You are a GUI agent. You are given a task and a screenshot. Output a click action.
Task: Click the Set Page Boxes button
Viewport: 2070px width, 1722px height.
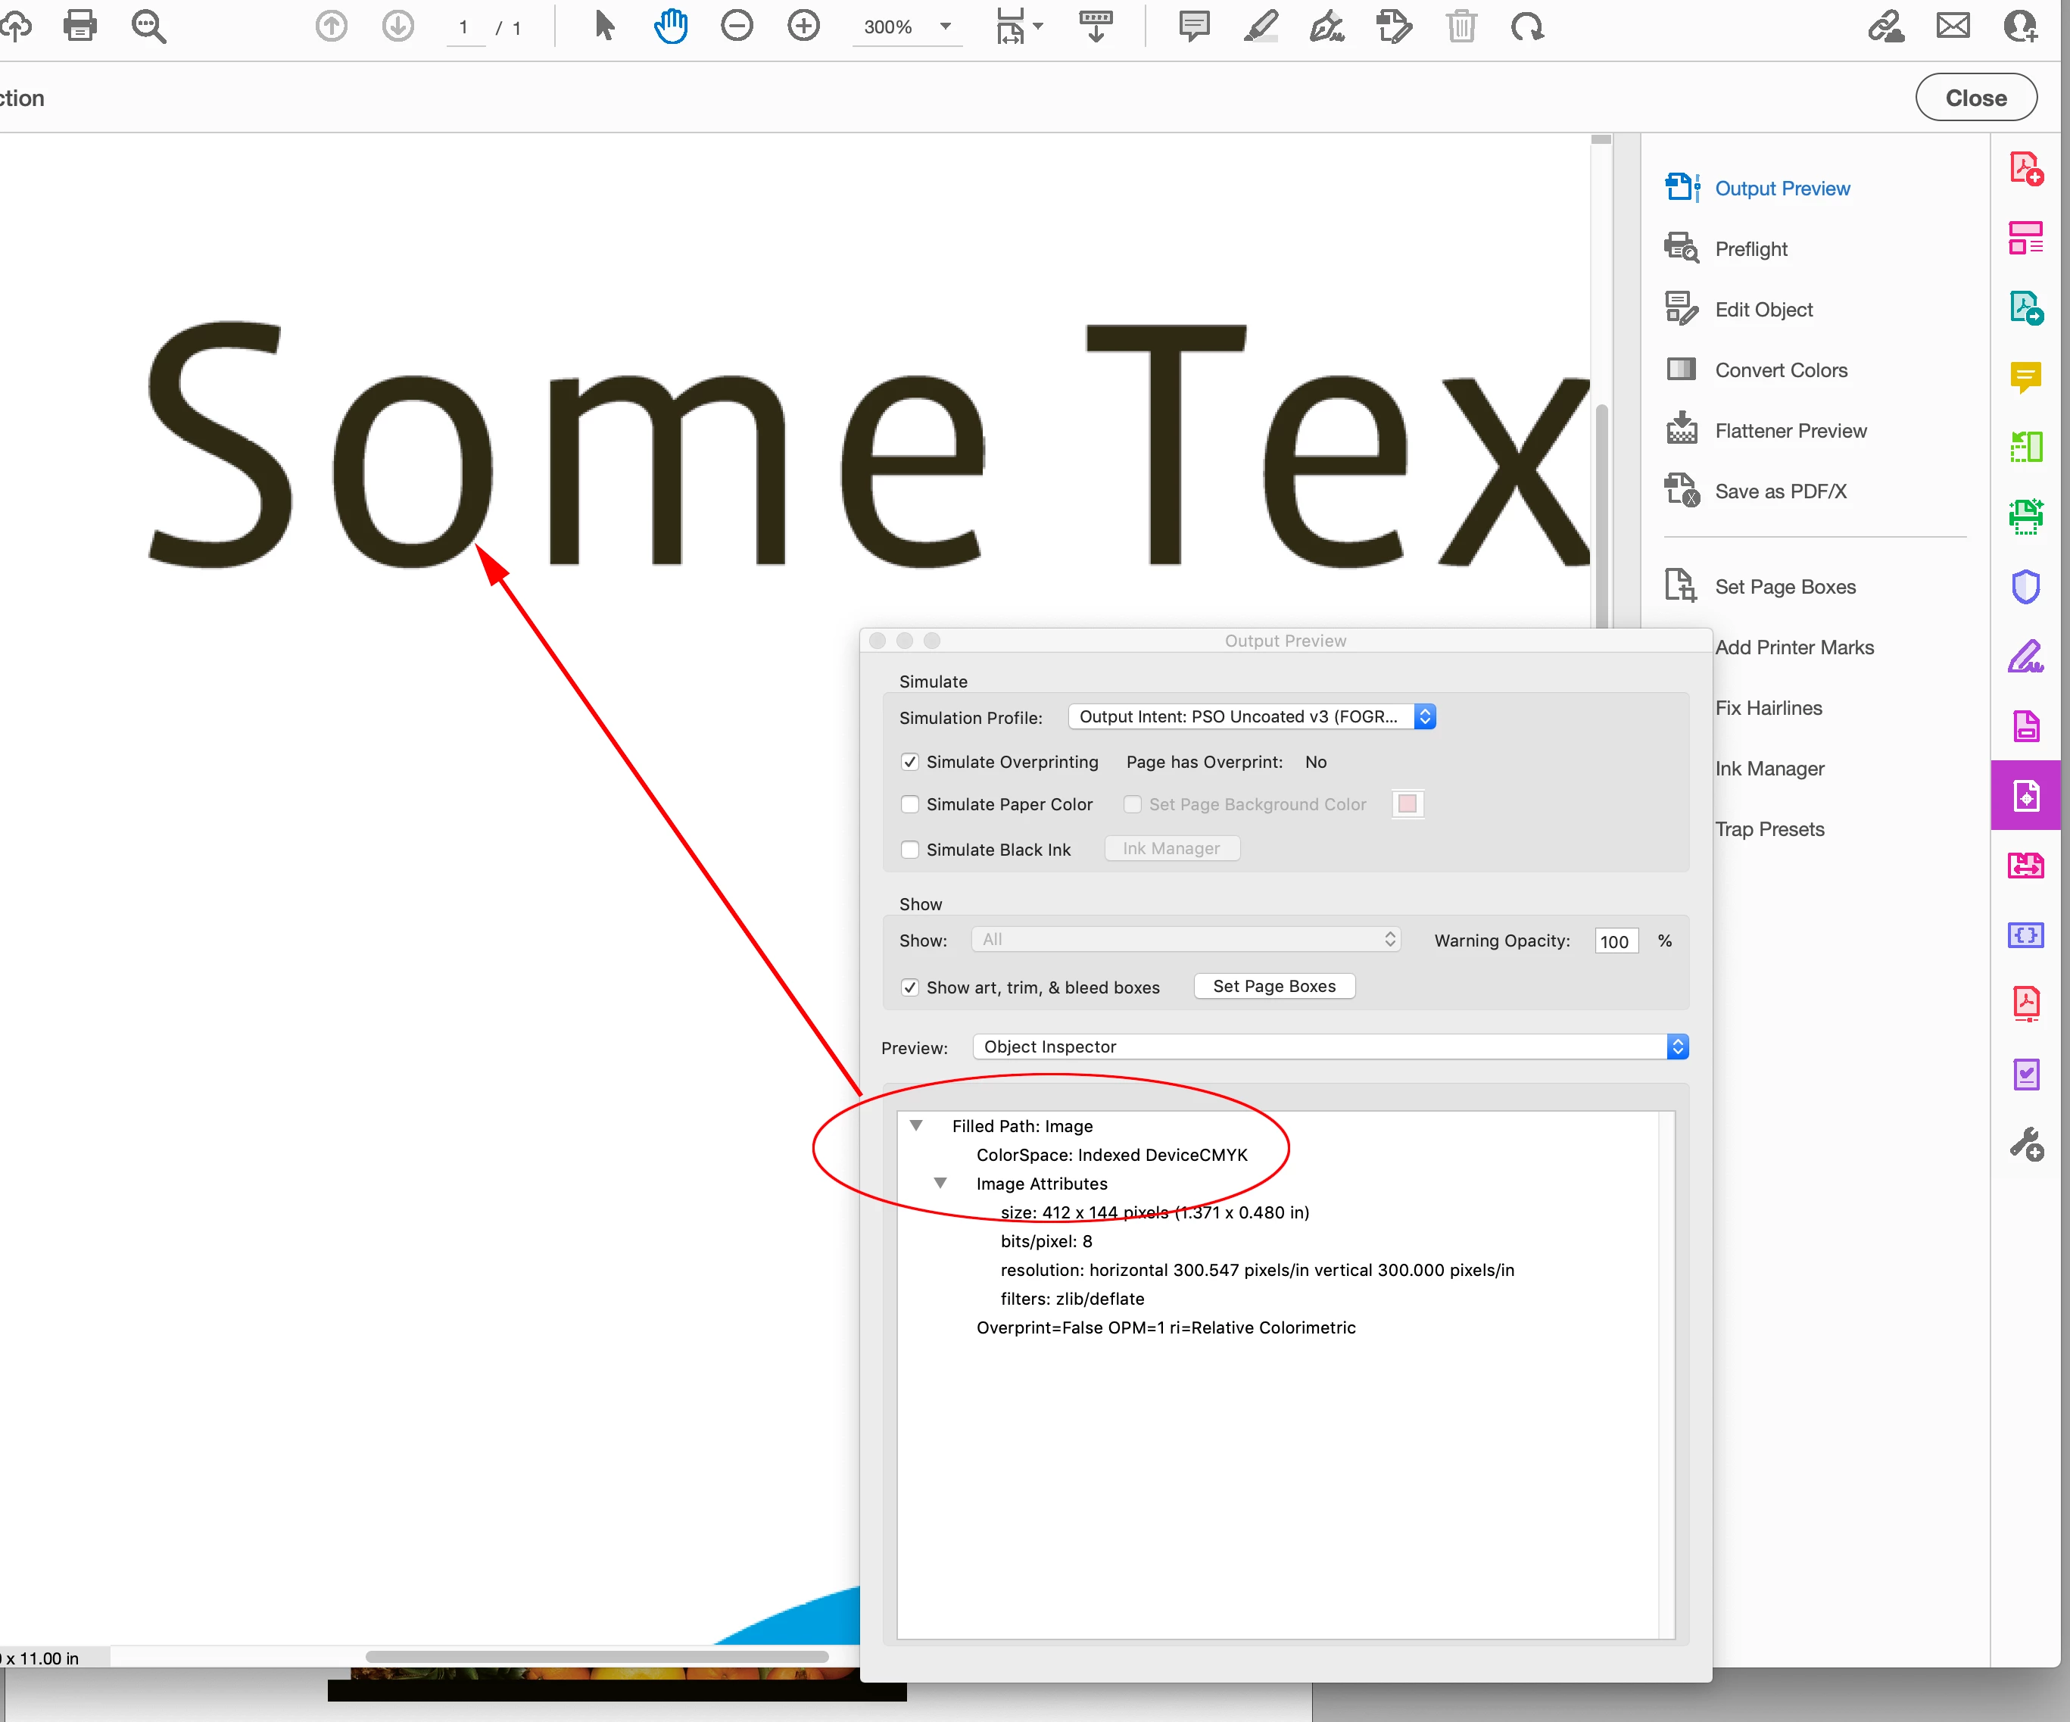pyautogui.click(x=1273, y=987)
